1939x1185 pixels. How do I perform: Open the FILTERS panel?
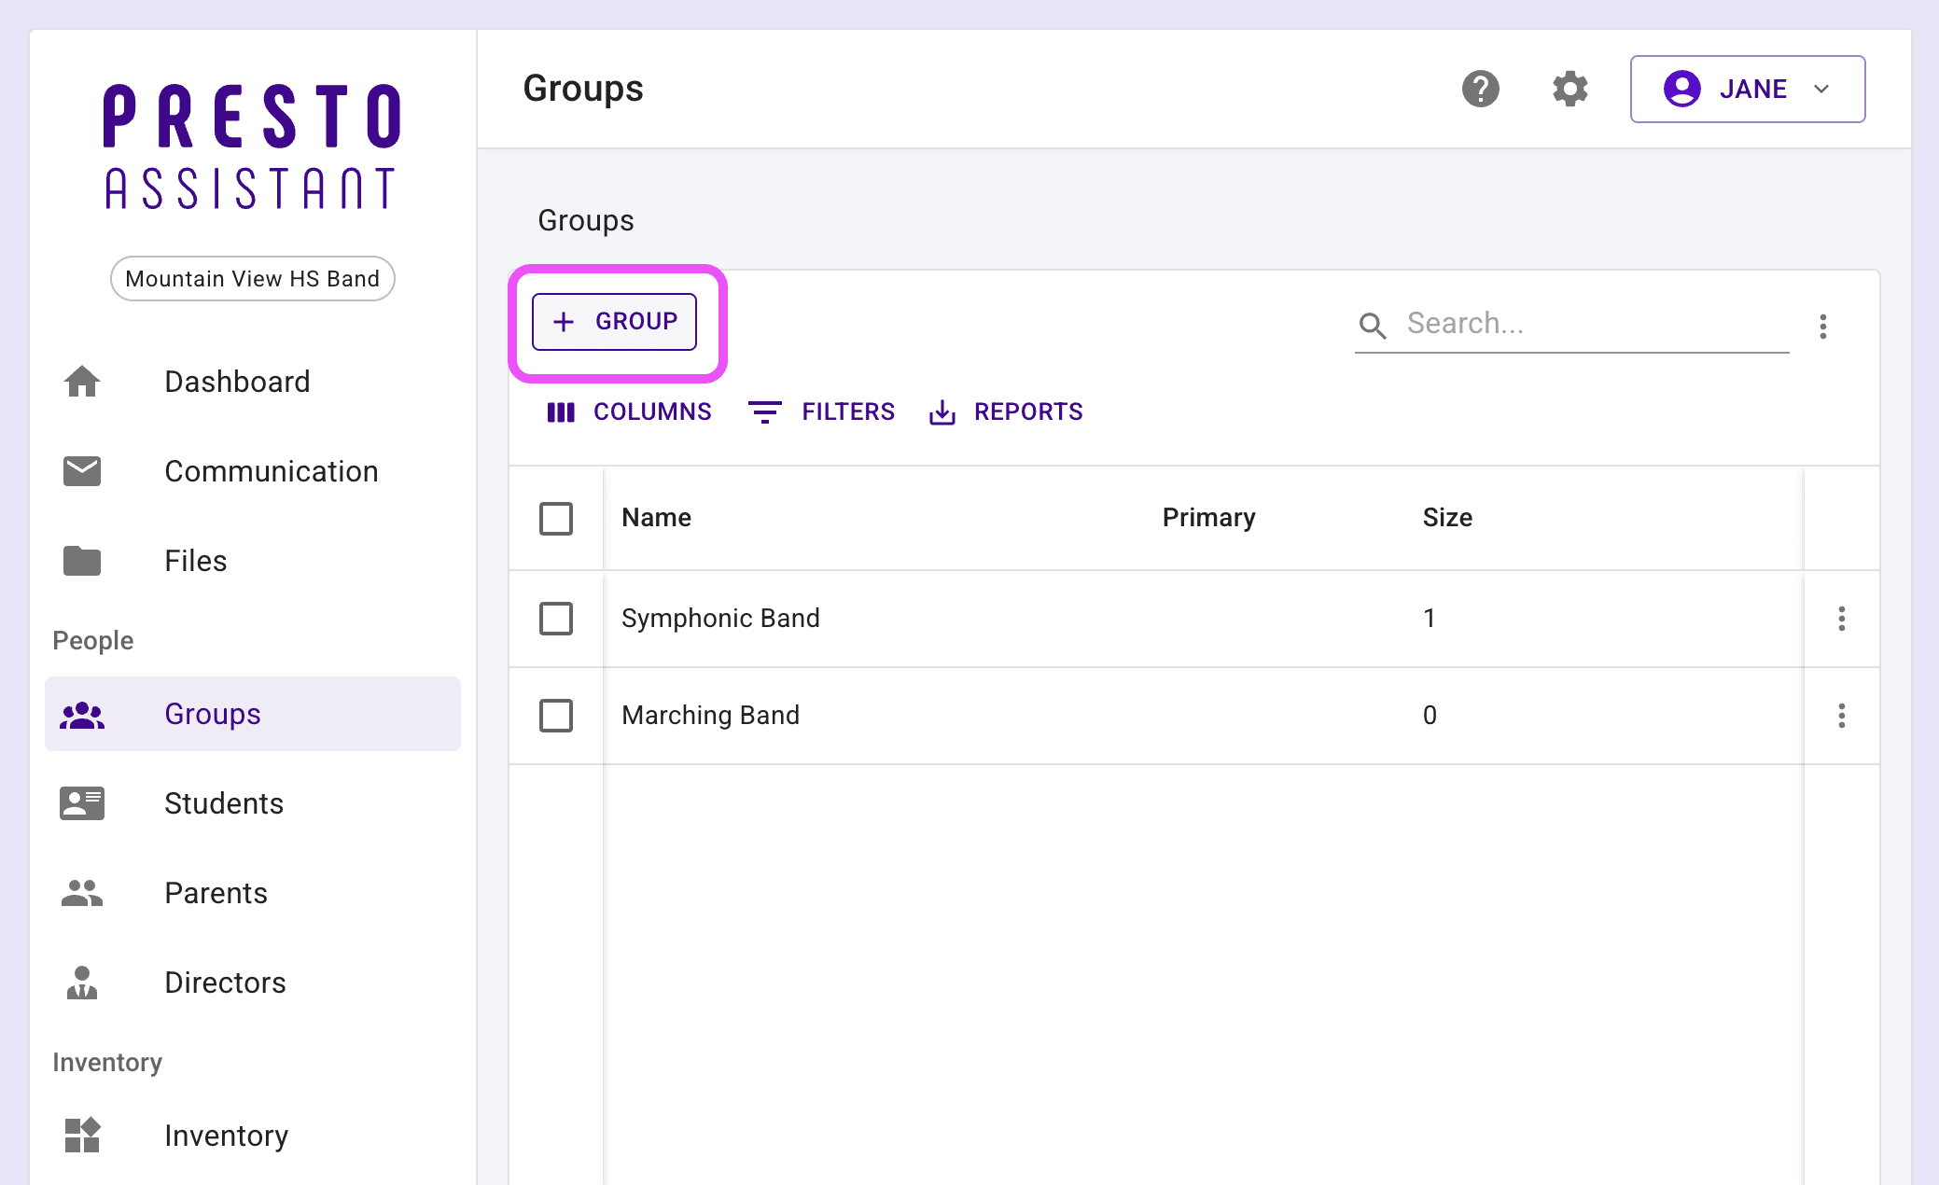(822, 411)
